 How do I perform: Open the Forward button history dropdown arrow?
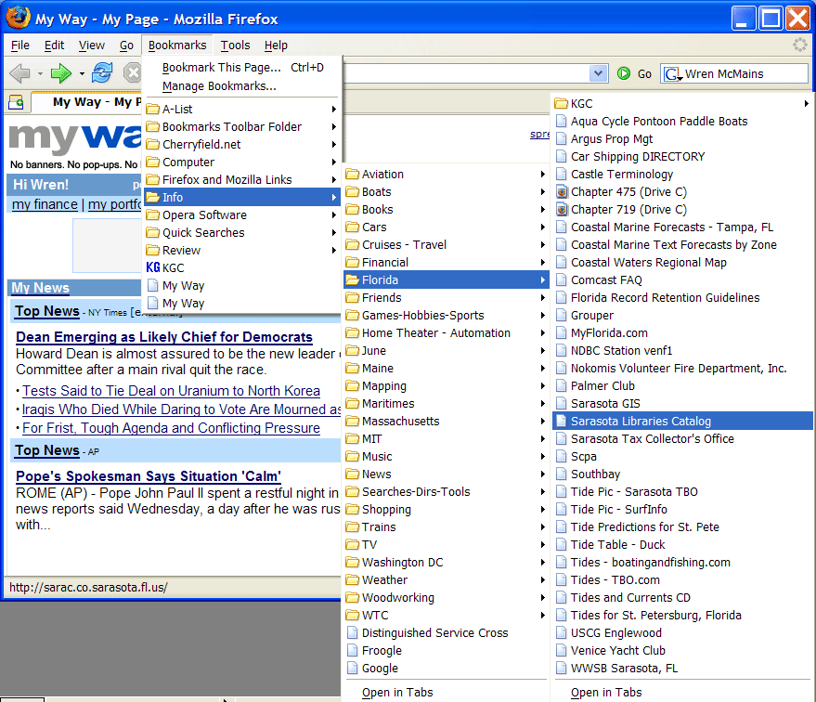click(x=82, y=74)
